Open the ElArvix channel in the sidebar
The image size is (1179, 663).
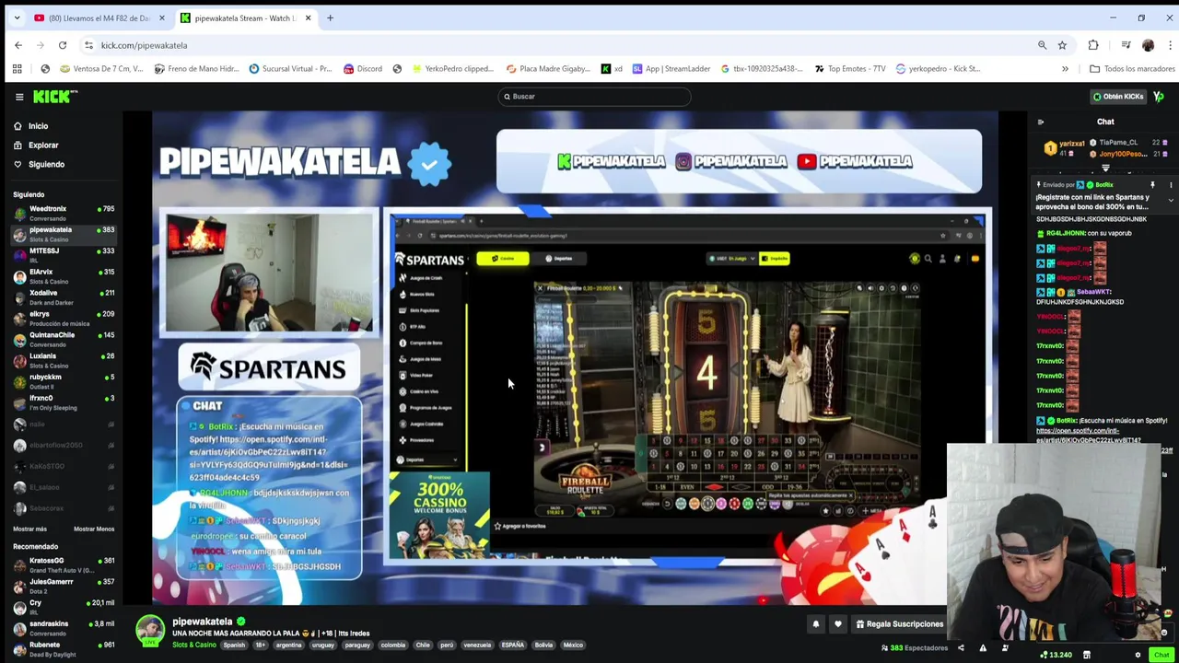(63, 276)
